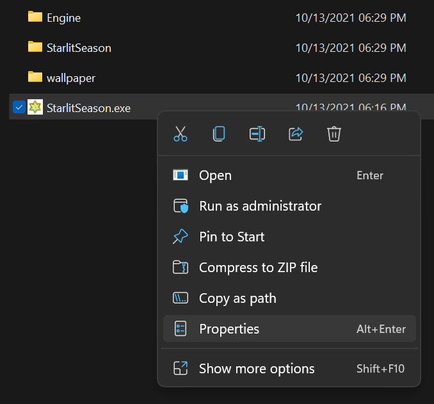Screen dimensions: 434x404
Task: Click the Engine folder icon
Action: (x=35, y=17)
